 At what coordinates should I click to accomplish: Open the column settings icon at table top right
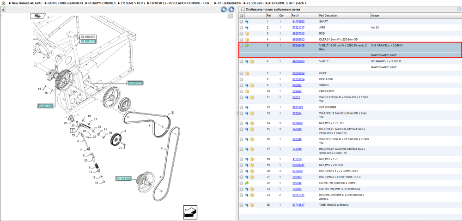tap(458, 9)
